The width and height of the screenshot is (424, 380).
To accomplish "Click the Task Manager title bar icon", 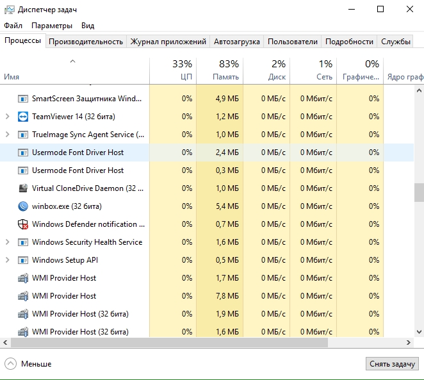I will (x=10, y=10).
